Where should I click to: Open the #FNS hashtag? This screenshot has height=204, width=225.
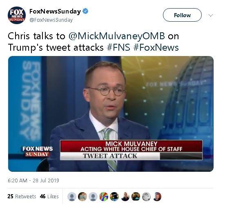118,47
